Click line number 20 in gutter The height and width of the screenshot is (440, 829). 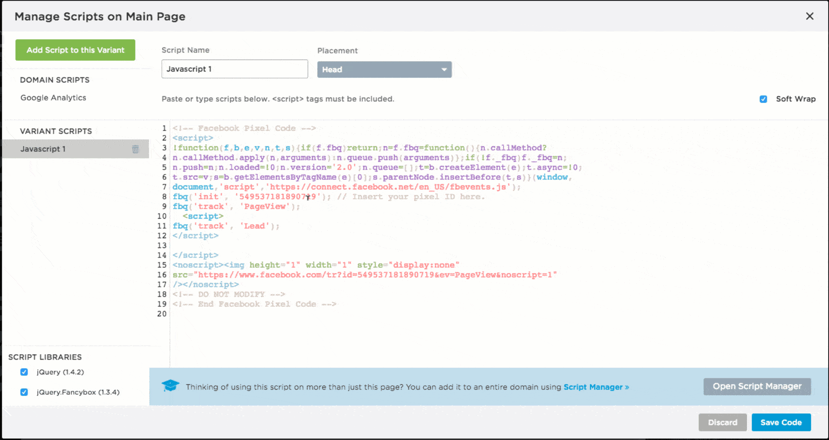click(x=162, y=314)
